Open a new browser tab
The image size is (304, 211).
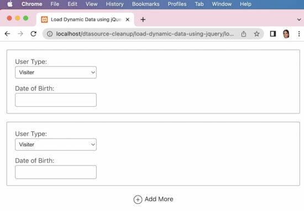(143, 19)
